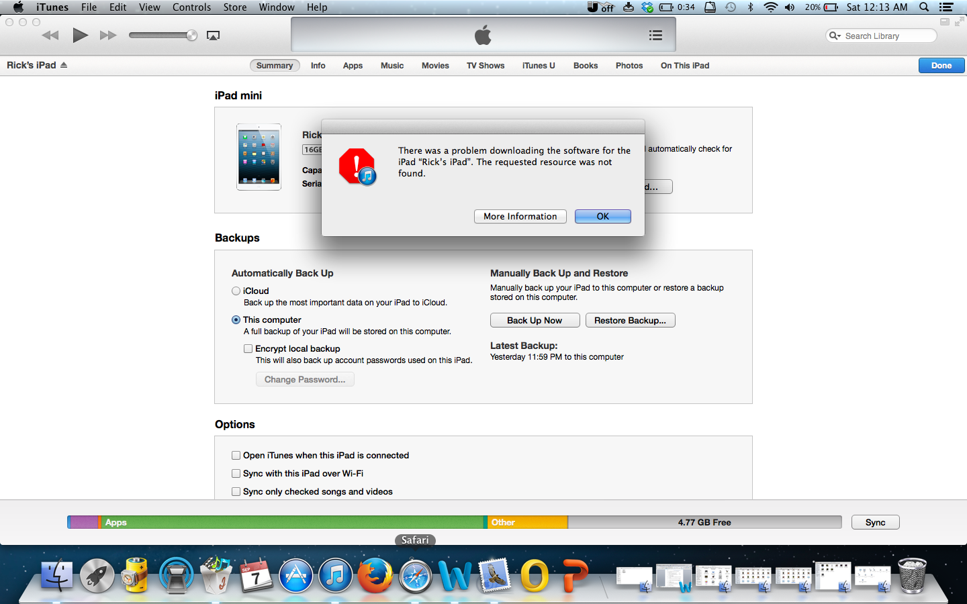This screenshot has height=604, width=967.
Task: Open Microsoft Outlook from the Dock
Action: pyautogui.click(x=535, y=576)
